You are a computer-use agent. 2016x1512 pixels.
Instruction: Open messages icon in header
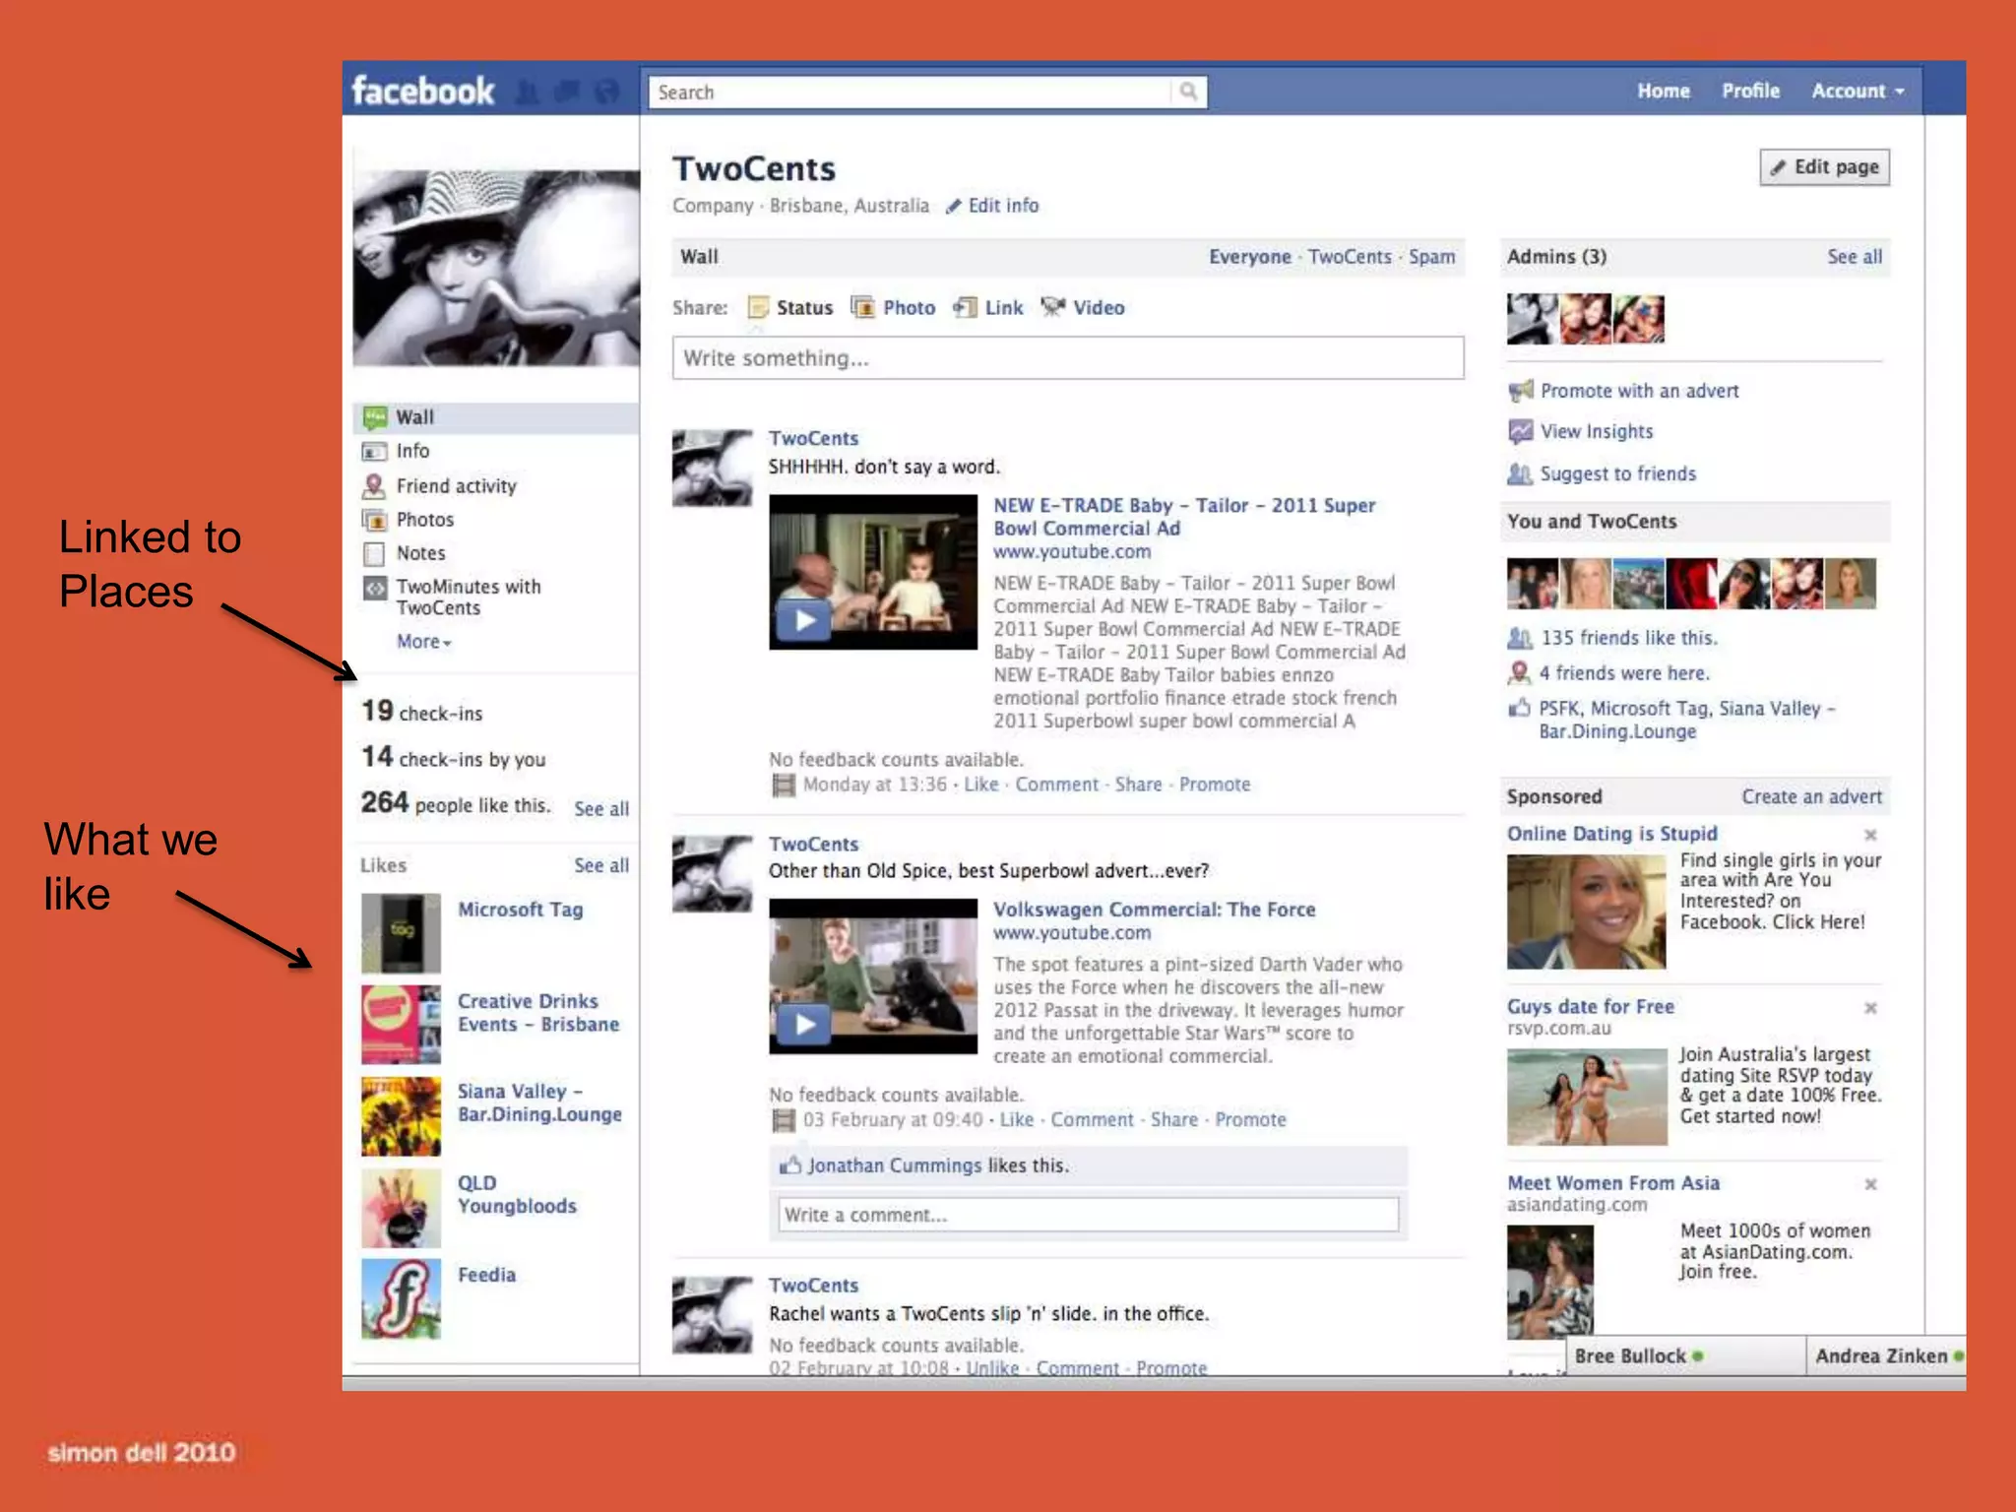[567, 92]
